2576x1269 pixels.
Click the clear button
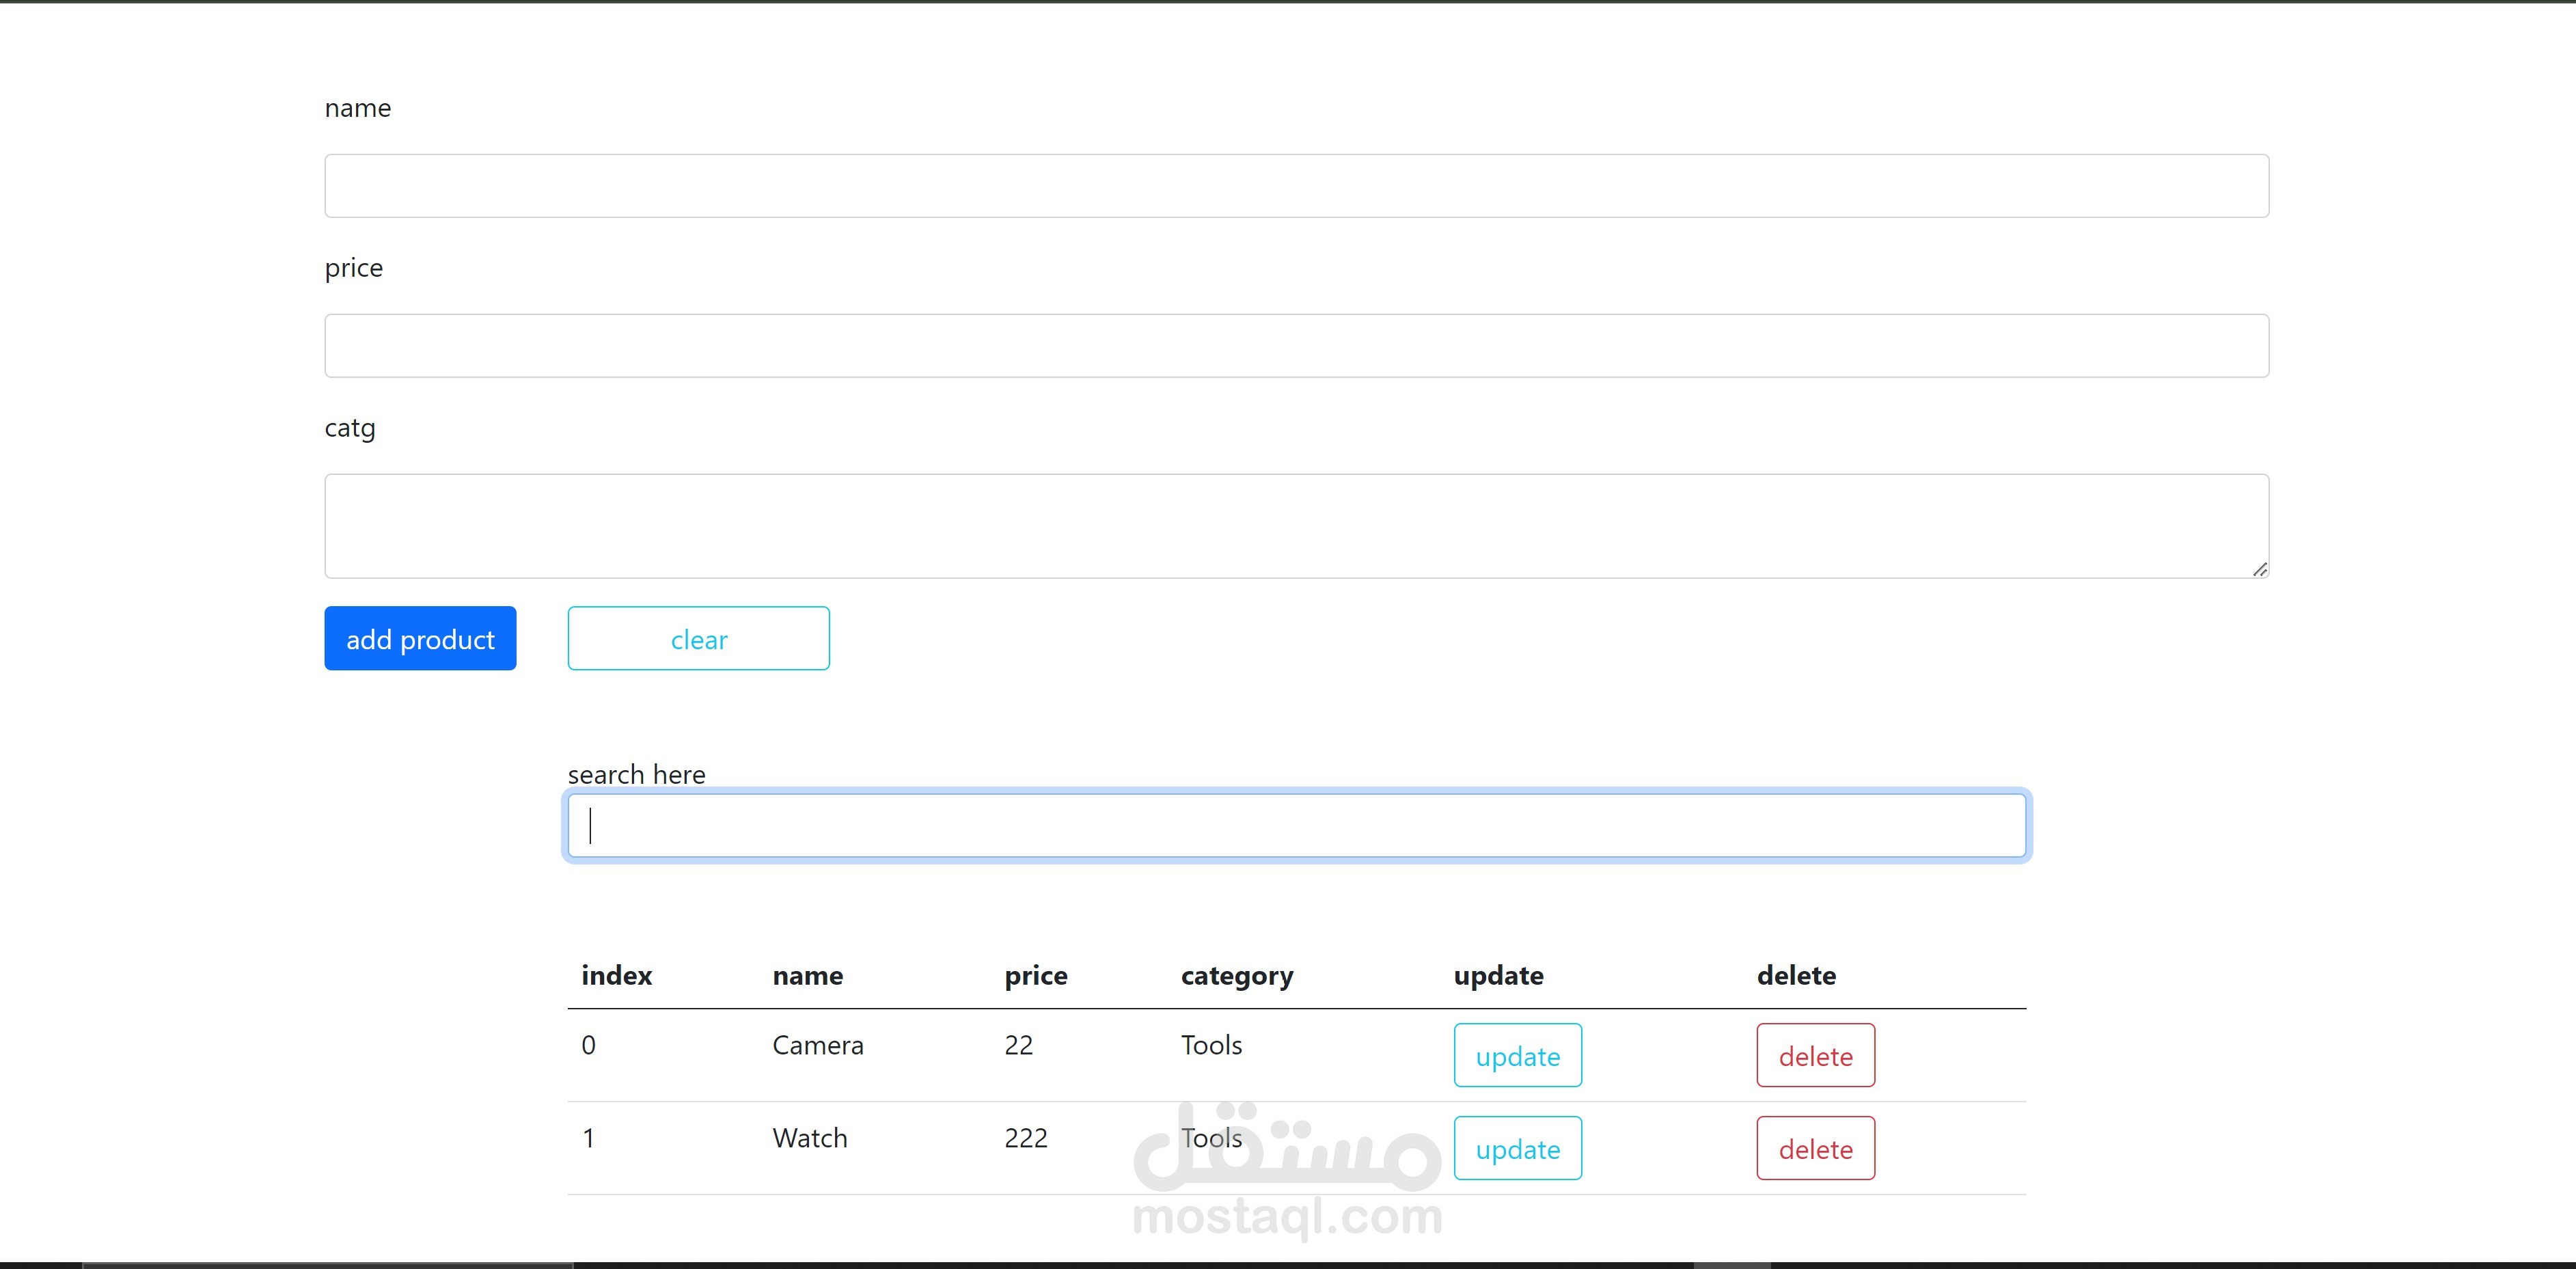point(698,638)
